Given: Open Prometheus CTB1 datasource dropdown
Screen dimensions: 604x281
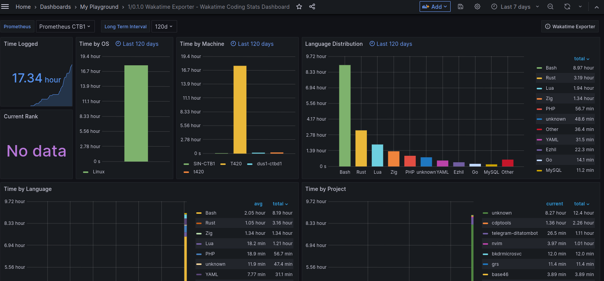Looking at the screenshot, I should (65, 26).
